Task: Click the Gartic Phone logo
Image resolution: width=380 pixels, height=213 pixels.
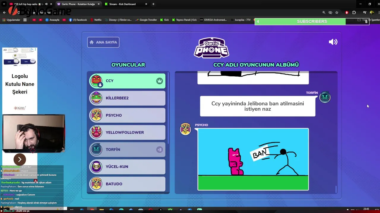Action: [211, 47]
